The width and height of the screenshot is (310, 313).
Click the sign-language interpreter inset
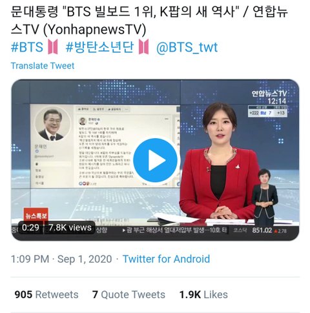coord(265,196)
